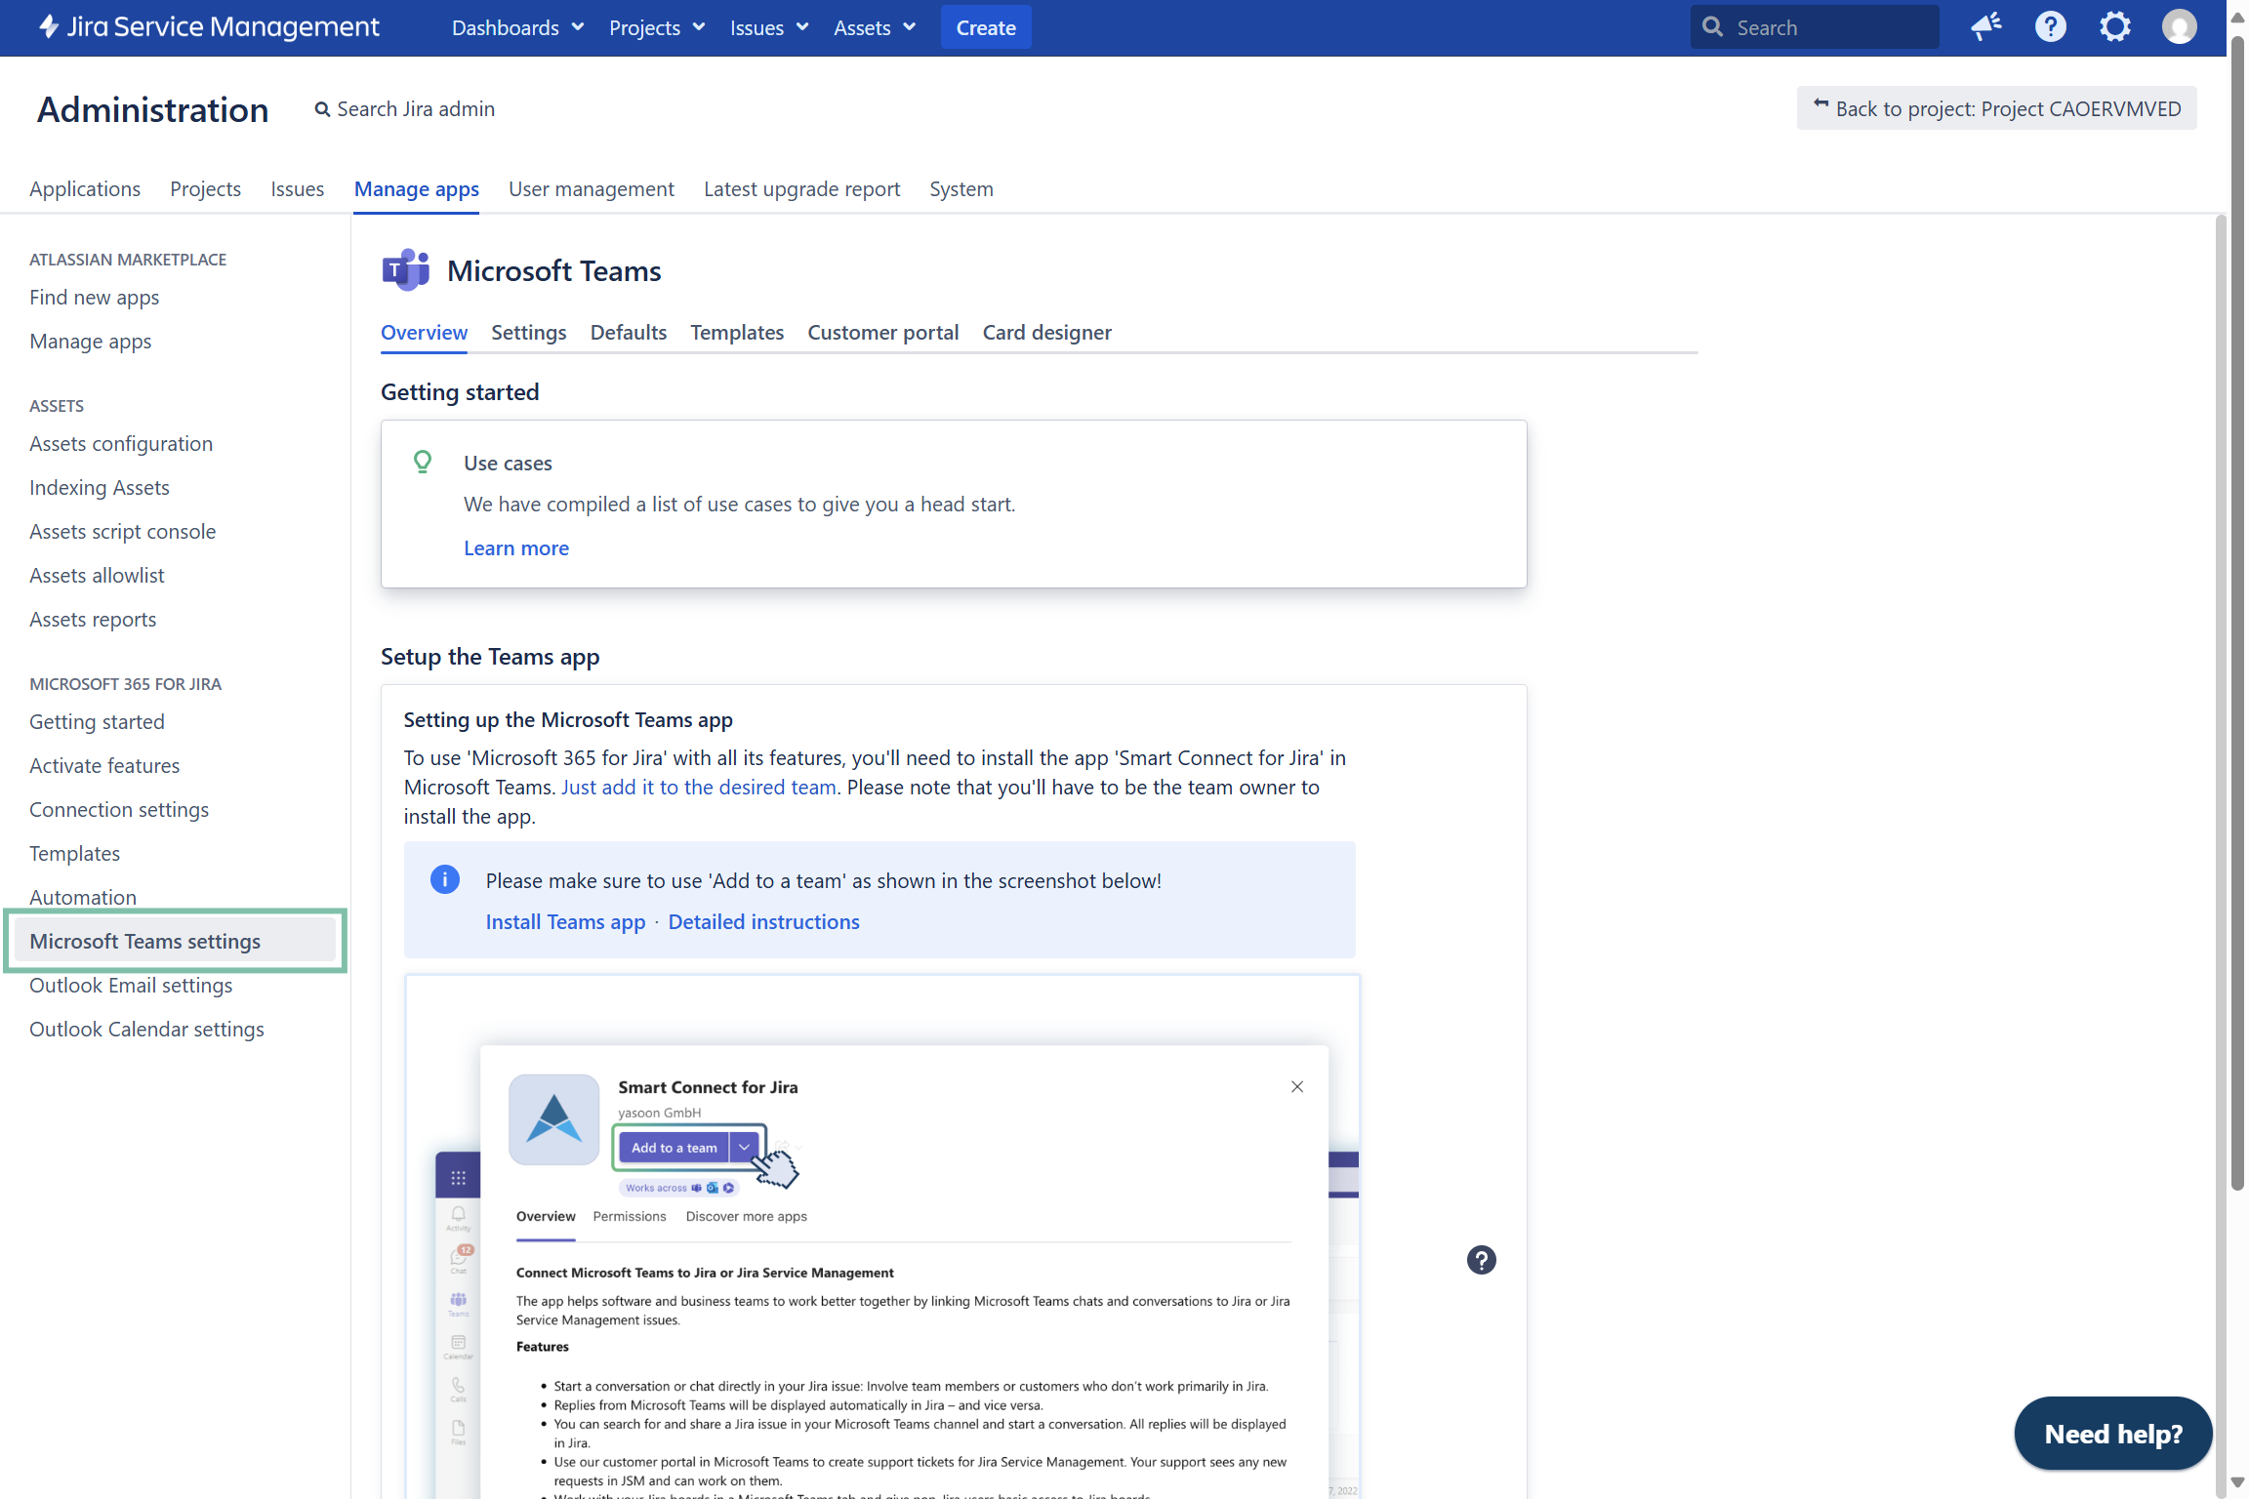
Task: Expand the Projects dropdown menu
Action: (x=657, y=27)
